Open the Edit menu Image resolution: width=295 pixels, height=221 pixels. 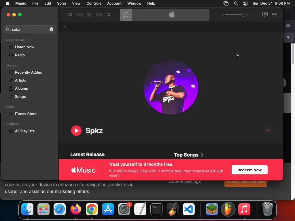[x=48, y=3]
